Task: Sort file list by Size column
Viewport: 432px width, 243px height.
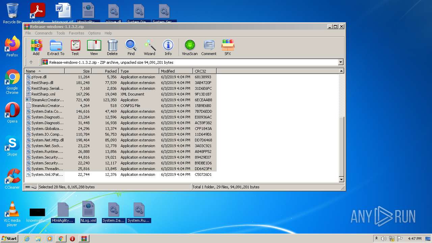Action: (78, 71)
